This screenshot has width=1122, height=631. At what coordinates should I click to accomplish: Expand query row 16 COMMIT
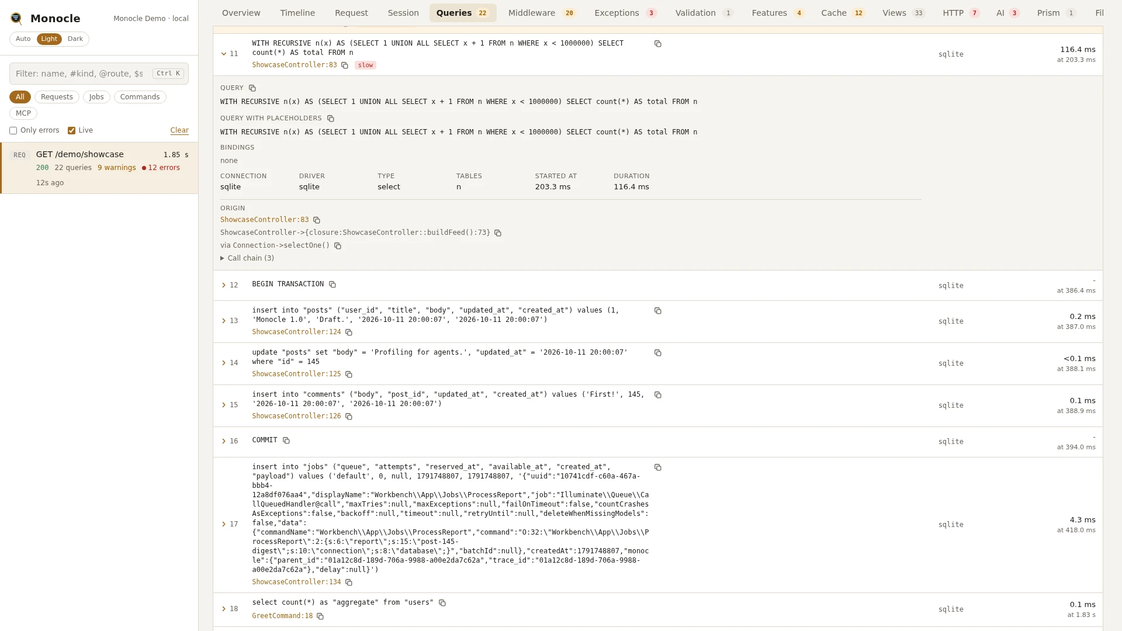[x=224, y=441]
